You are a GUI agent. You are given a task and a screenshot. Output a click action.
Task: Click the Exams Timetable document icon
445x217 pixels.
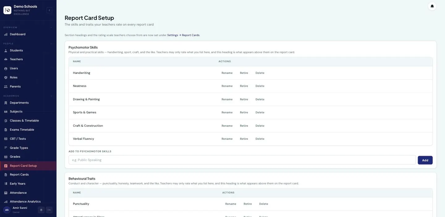[x=6, y=130]
